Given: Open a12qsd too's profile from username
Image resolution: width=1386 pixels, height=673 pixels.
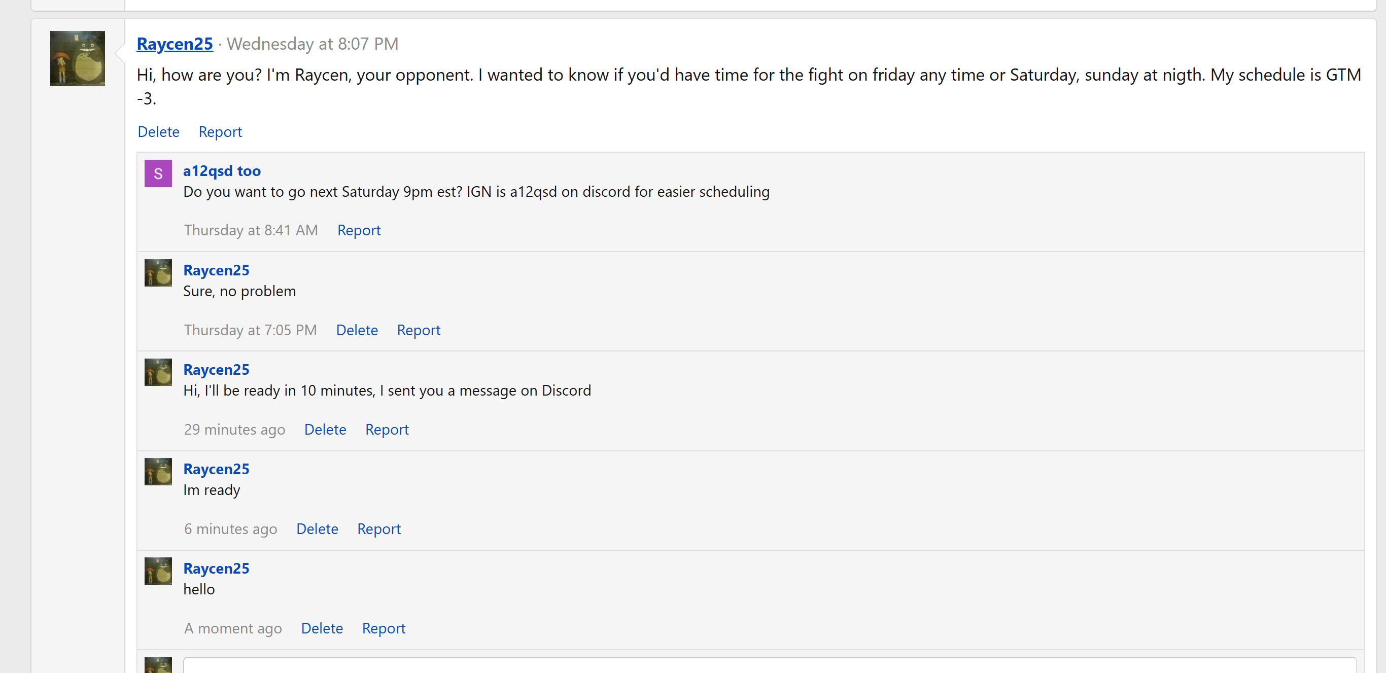Looking at the screenshot, I should 222,170.
